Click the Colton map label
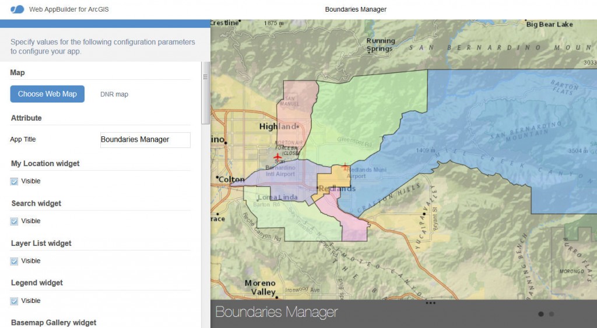 [x=231, y=179]
